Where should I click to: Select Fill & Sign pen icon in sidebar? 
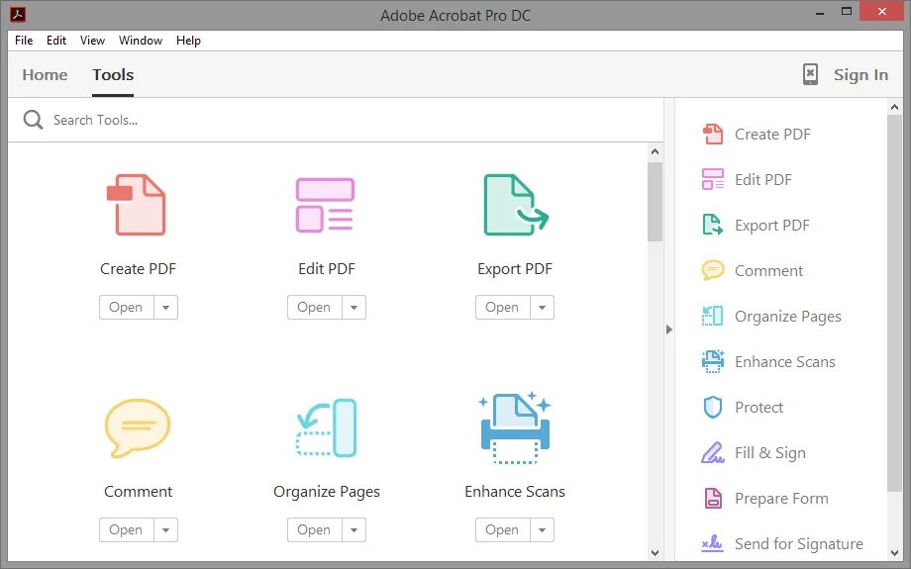click(x=713, y=452)
